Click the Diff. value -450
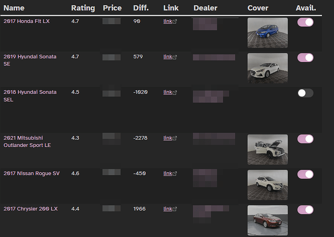The height and width of the screenshot is (237, 334). 139,174
